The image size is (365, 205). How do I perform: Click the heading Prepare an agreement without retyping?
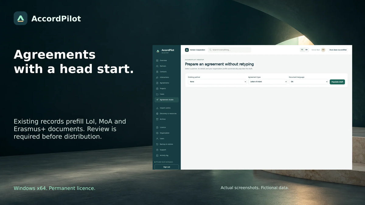219,64
